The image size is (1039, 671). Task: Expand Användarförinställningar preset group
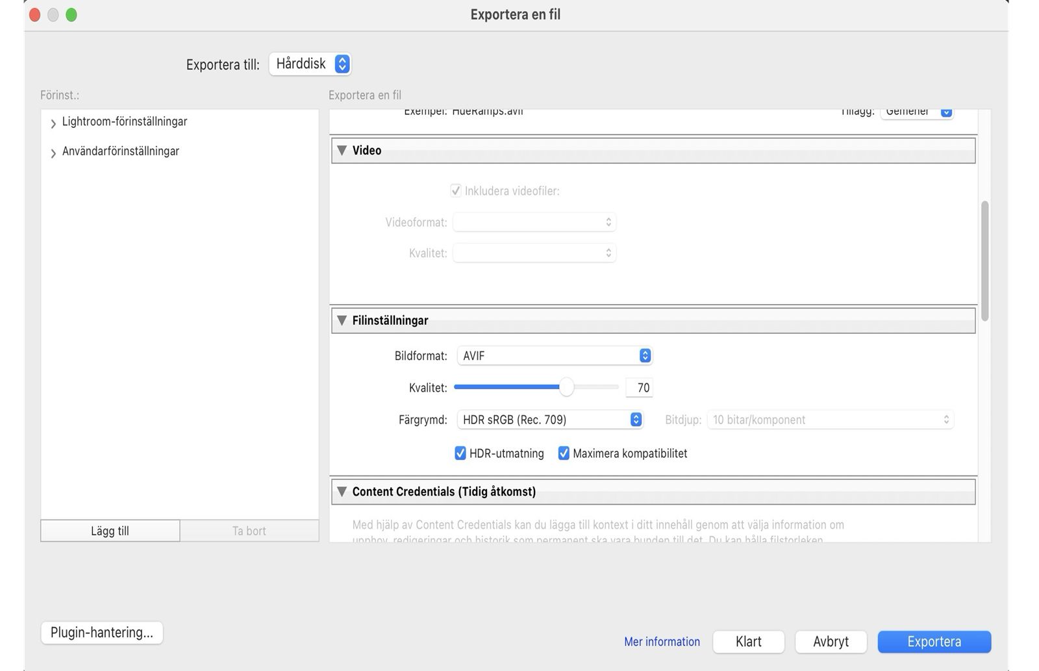point(53,153)
